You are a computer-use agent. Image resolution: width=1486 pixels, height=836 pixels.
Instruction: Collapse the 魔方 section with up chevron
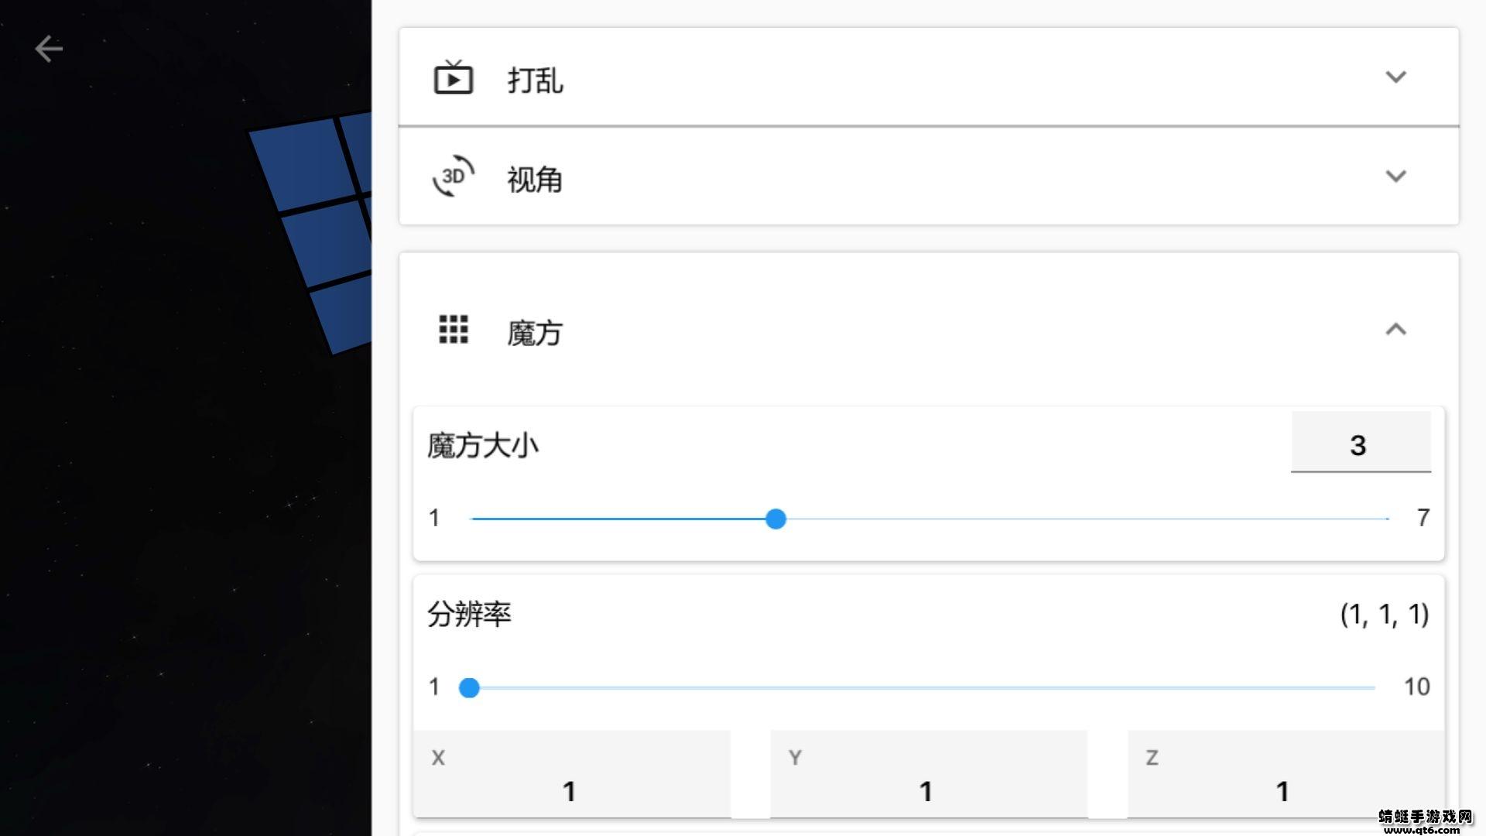pyautogui.click(x=1395, y=330)
